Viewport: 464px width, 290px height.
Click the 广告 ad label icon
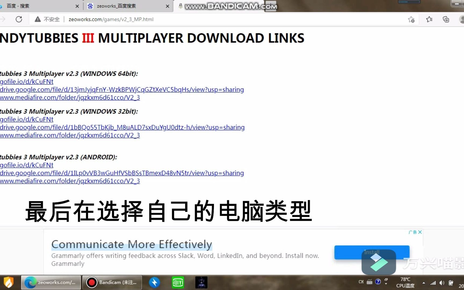pyautogui.click(x=413, y=232)
